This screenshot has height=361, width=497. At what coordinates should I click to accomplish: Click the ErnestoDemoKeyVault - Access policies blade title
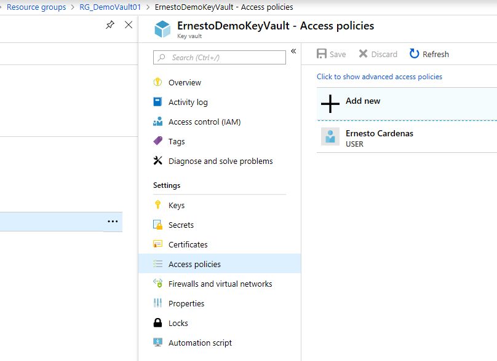pyautogui.click(x=276, y=26)
